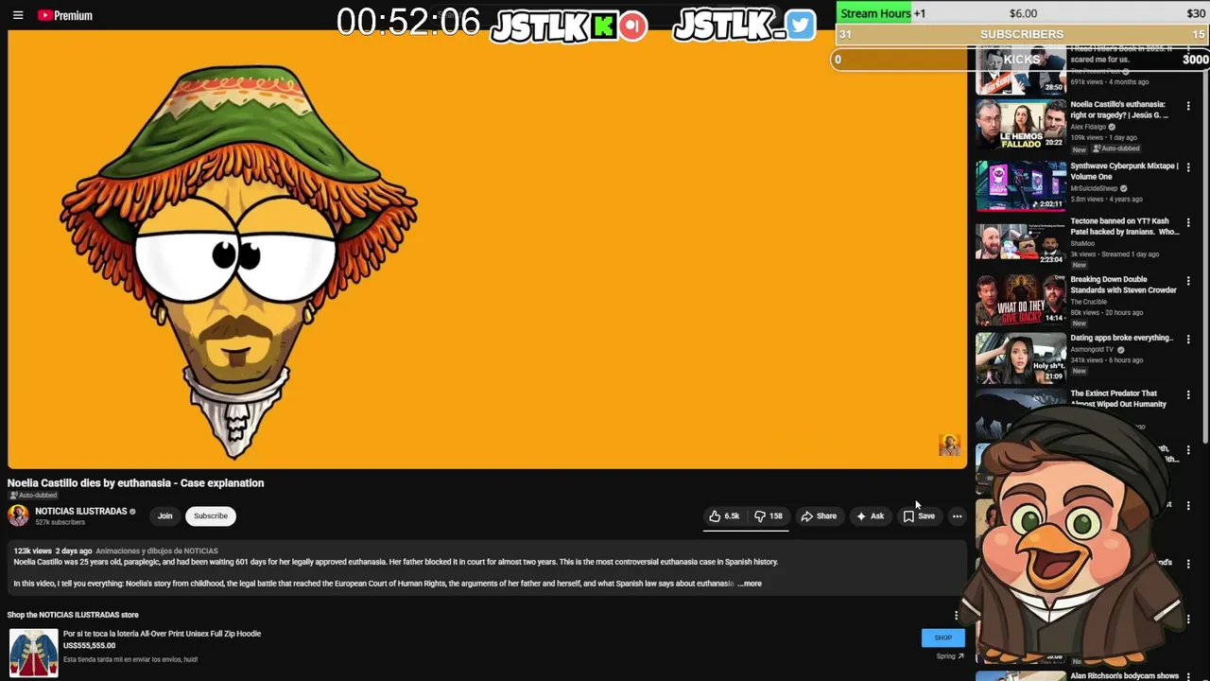This screenshot has width=1210, height=681.
Task: Open the Spring external store link
Action: (950, 656)
